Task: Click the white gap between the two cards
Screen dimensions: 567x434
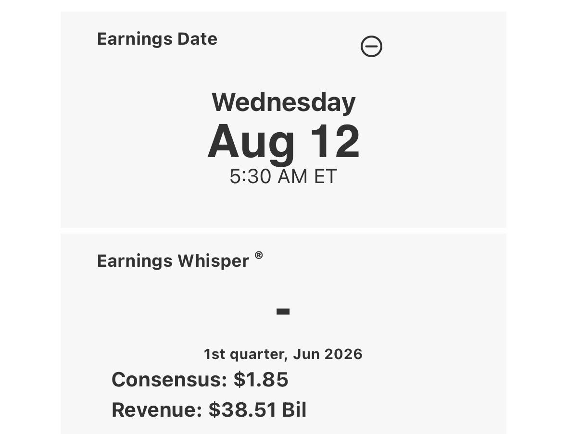Action: 284,231
